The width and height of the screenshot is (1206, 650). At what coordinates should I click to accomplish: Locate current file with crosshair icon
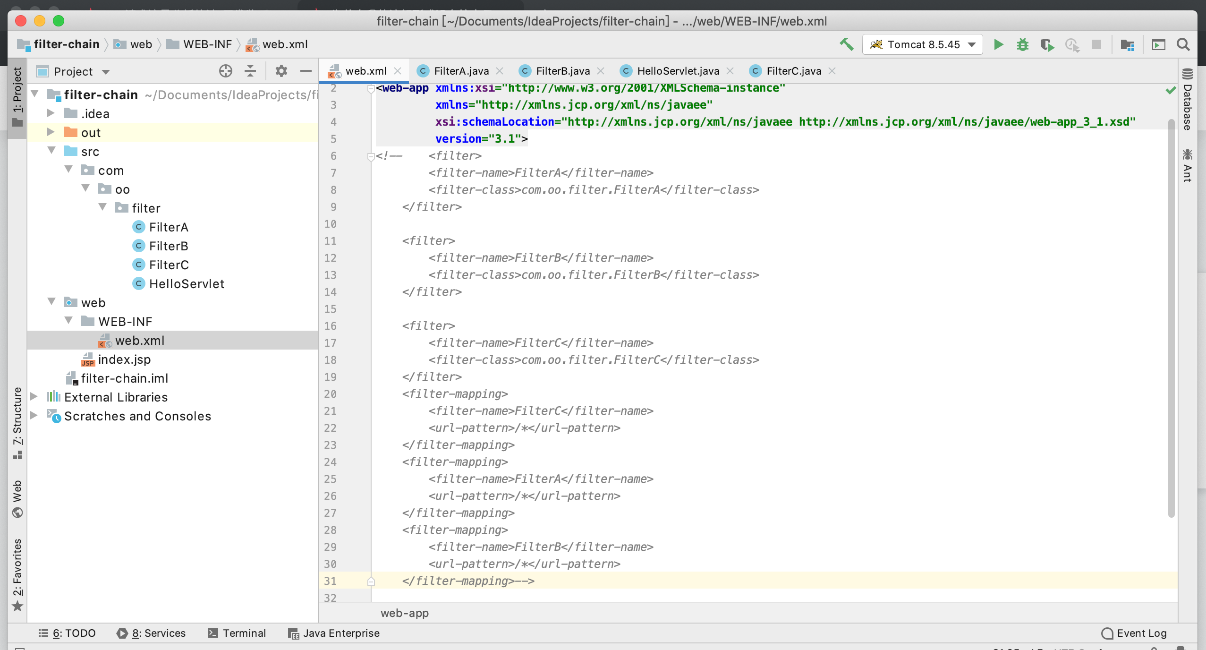click(x=226, y=71)
